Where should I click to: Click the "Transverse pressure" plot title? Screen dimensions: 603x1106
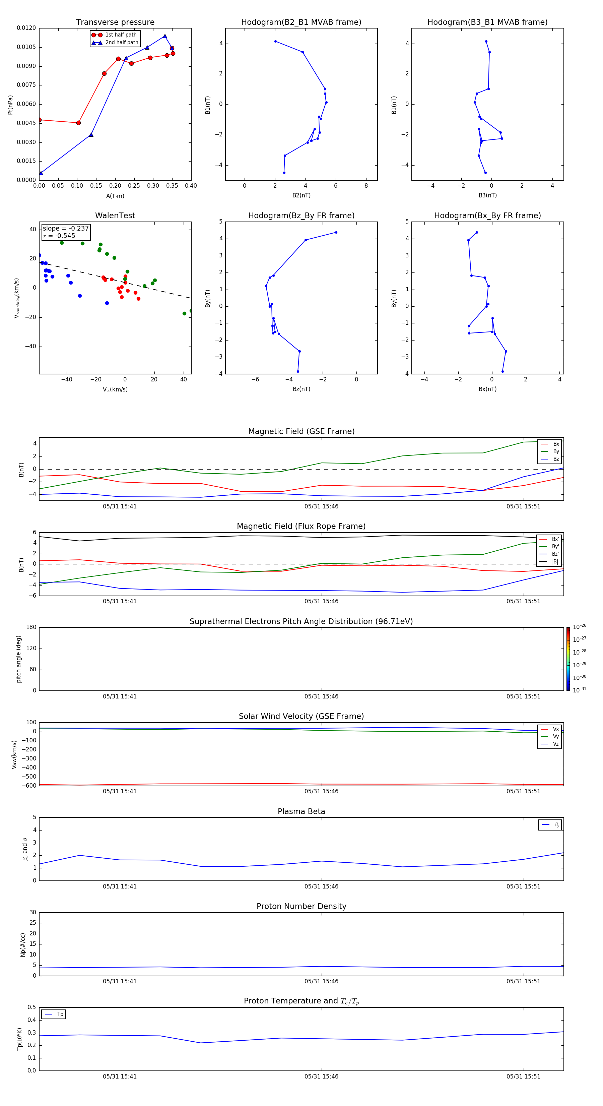click(x=115, y=22)
